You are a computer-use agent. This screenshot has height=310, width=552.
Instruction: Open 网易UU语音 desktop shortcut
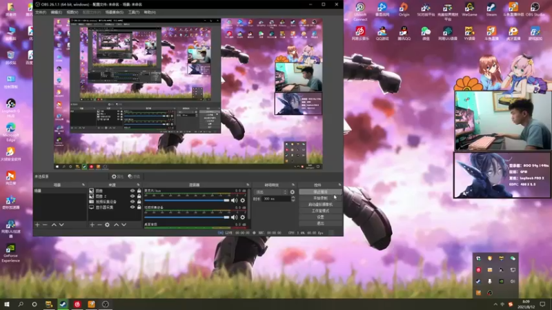tap(447, 33)
